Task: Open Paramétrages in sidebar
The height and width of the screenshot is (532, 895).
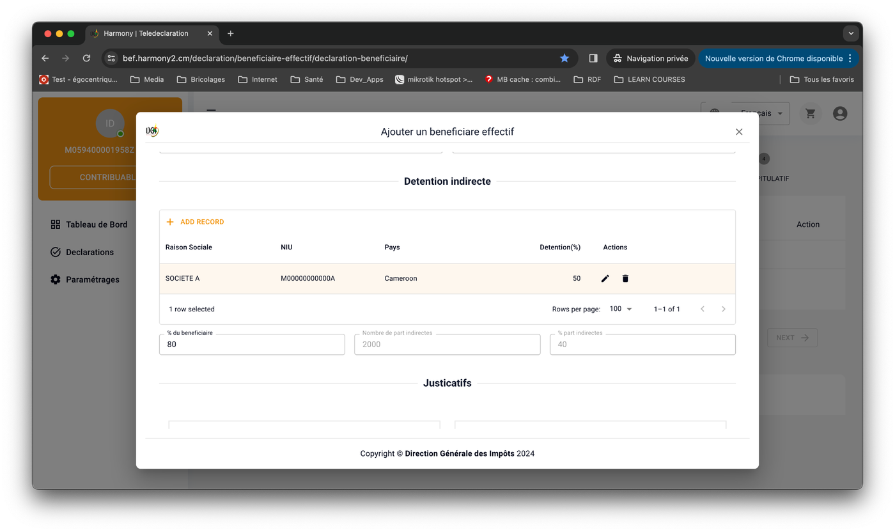Action: tap(85, 279)
